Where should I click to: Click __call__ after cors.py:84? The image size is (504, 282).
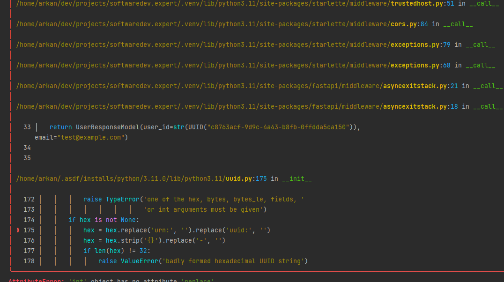[458, 24]
